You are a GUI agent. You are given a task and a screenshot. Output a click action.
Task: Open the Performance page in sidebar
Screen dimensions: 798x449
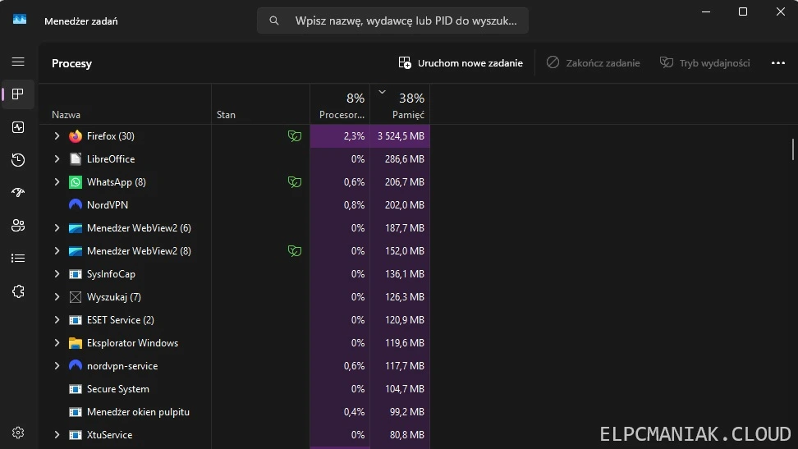(18, 127)
